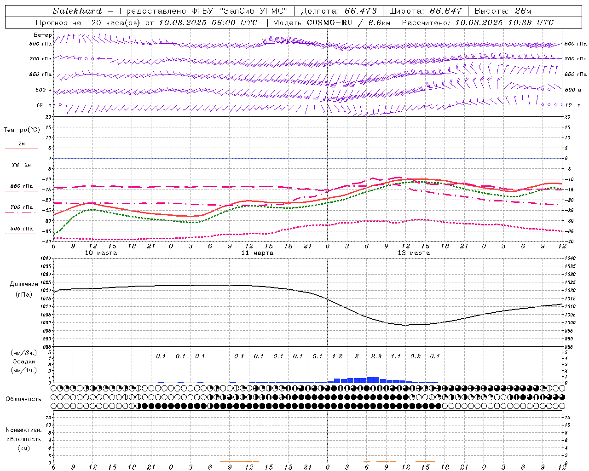Click the station name "Salekhard" in the header
This screenshot has width=589, height=471.
click(x=77, y=11)
